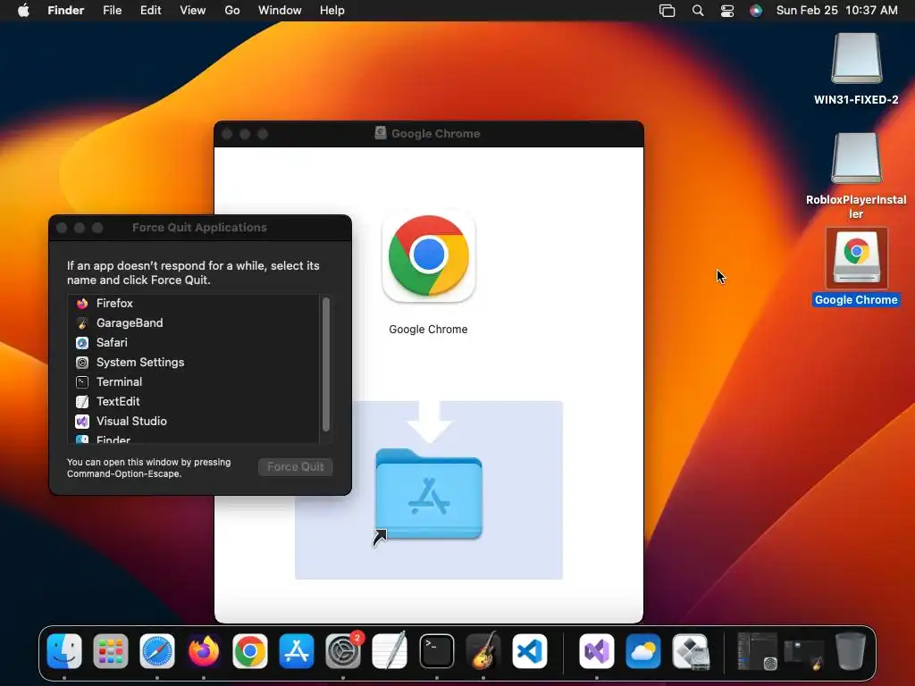Open TextEdit from the Dock
Viewport: 915px width, 686px height.
tap(390, 650)
